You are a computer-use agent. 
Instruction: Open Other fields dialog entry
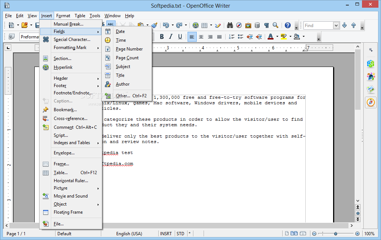tap(127, 96)
